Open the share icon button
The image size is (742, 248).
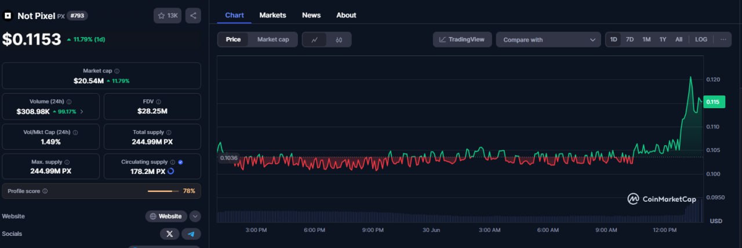(193, 16)
